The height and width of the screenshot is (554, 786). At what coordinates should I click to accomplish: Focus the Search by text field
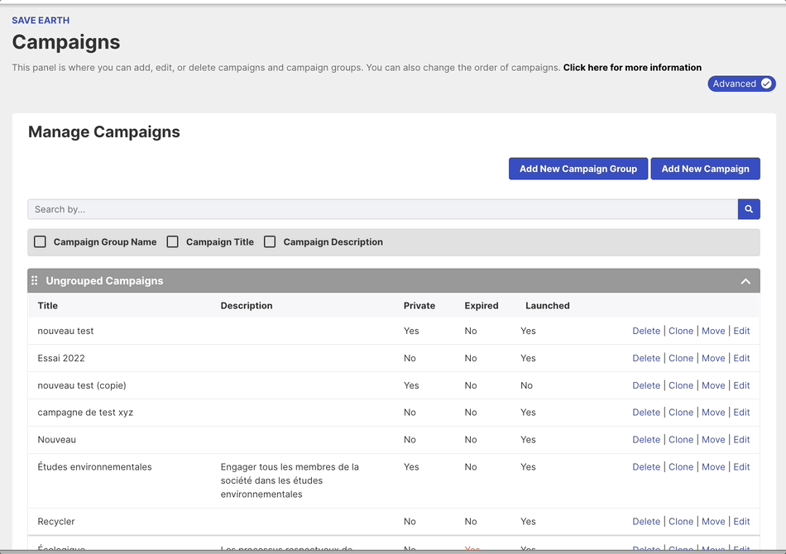[382, 209]
